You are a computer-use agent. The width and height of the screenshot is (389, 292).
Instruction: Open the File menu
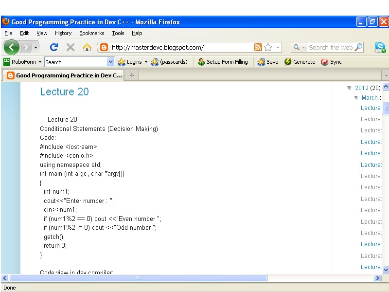pyautogui.click(x=8, y=33)
